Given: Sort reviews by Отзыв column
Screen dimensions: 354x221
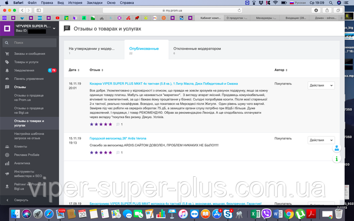Looking at the screenshot, I should 96,70.
